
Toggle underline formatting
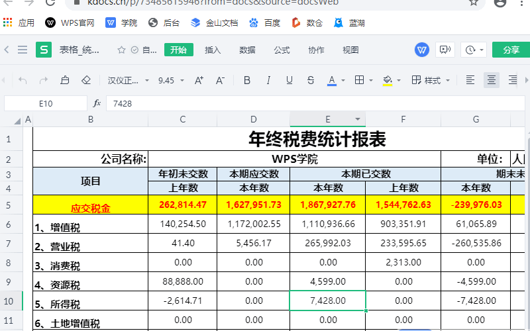tap(289, 80)
